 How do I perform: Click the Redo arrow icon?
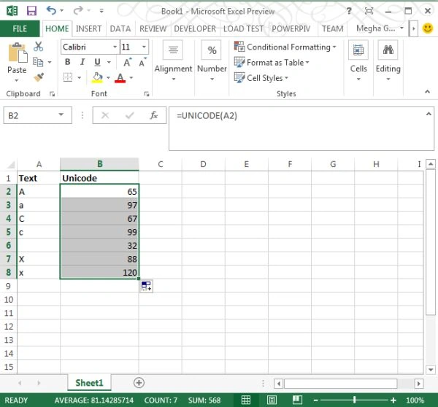pyautogui.click(x=78, y=11)
